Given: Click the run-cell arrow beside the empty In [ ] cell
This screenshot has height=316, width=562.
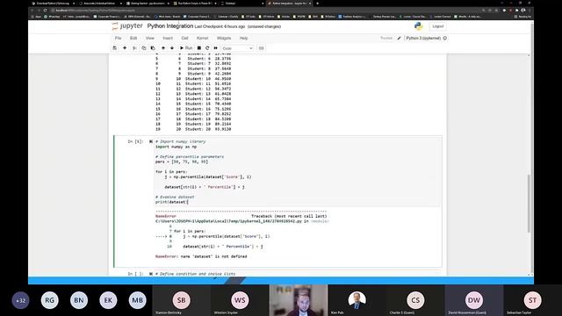Looking at the screenshot, I should point(151,274).
